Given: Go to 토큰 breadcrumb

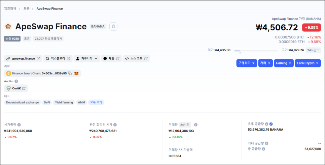Looking at the screenshot, I should click(26, 8).
